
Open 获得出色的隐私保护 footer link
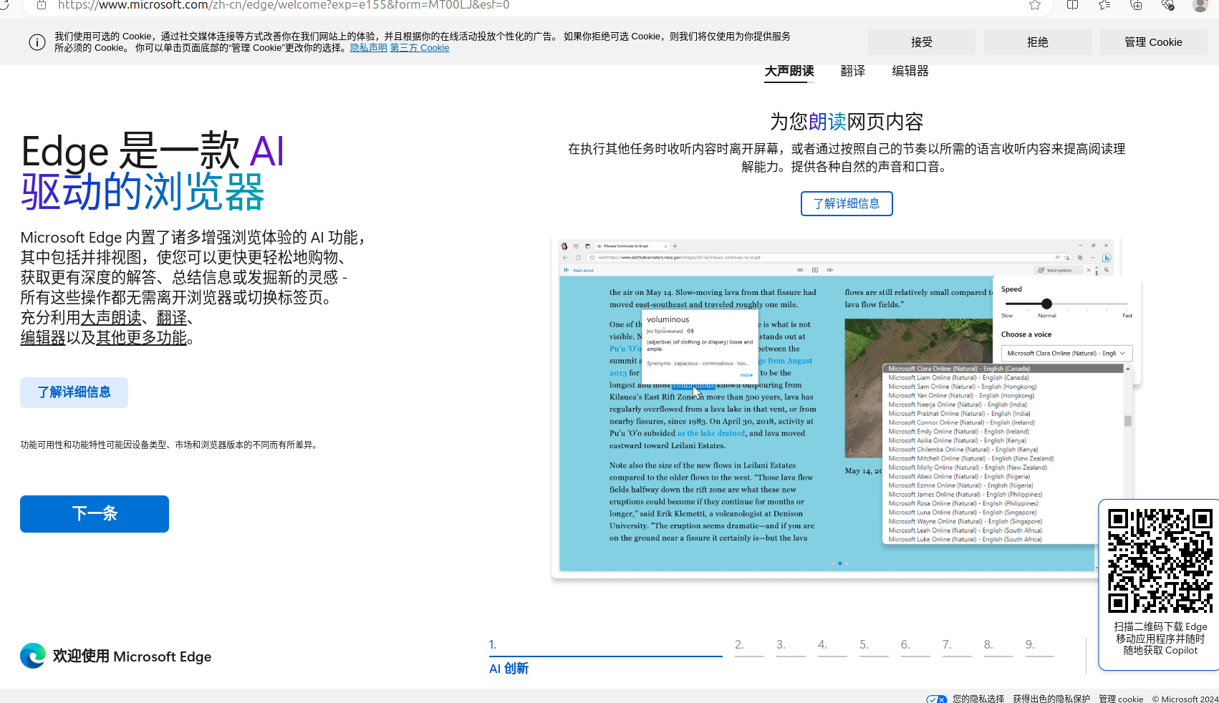[x=1051, y=699]
